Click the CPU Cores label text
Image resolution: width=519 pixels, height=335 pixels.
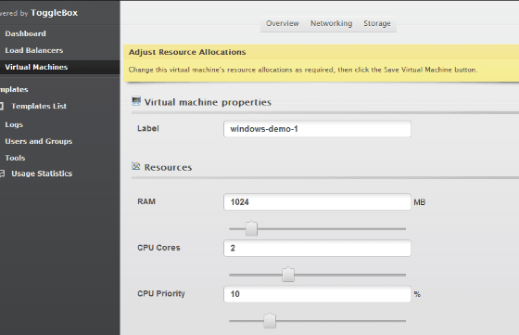pyautogui.click(x=158, y=248)
